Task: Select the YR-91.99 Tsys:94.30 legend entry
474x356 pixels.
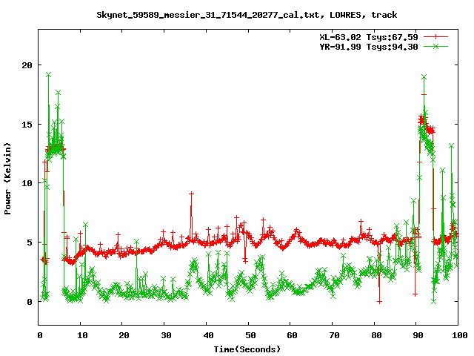Action: click(x=369, y=47)
